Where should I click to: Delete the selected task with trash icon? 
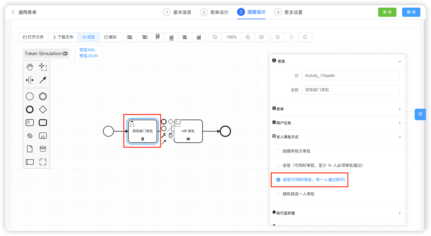[171, 136]
